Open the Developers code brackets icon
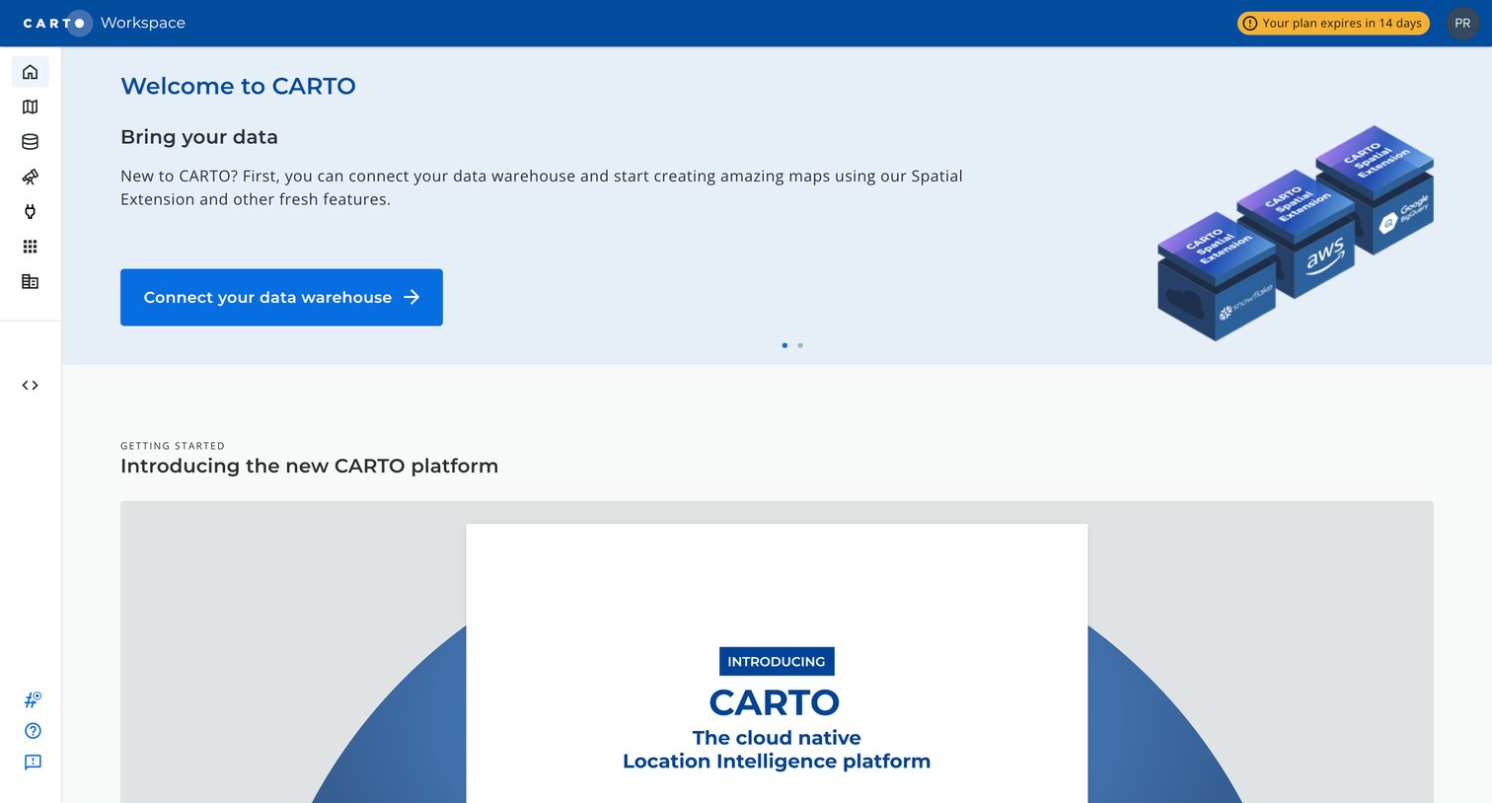Image resolution: width=1492 pixels, height=803 pixels. (31, 386)
